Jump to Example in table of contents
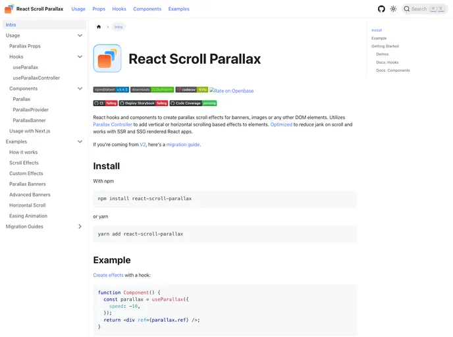This screenshot has width=453, height=337. [x=379, y=38]
